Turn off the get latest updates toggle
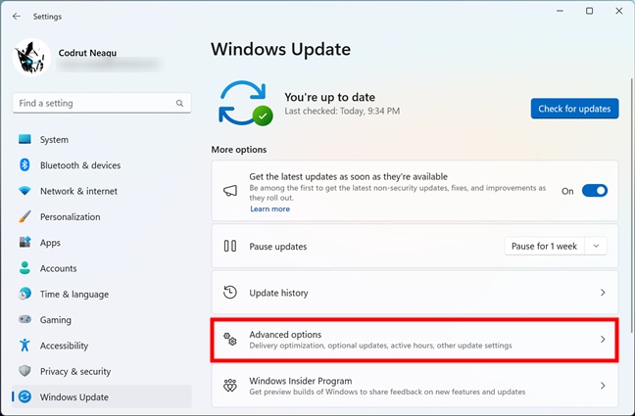Viewport: 635px width, 416px height. click(595, 191)
